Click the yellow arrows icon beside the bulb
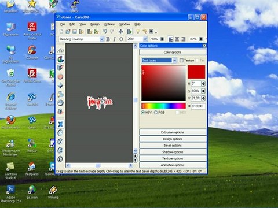The image size is (278, 208). [x=145, y=31]
